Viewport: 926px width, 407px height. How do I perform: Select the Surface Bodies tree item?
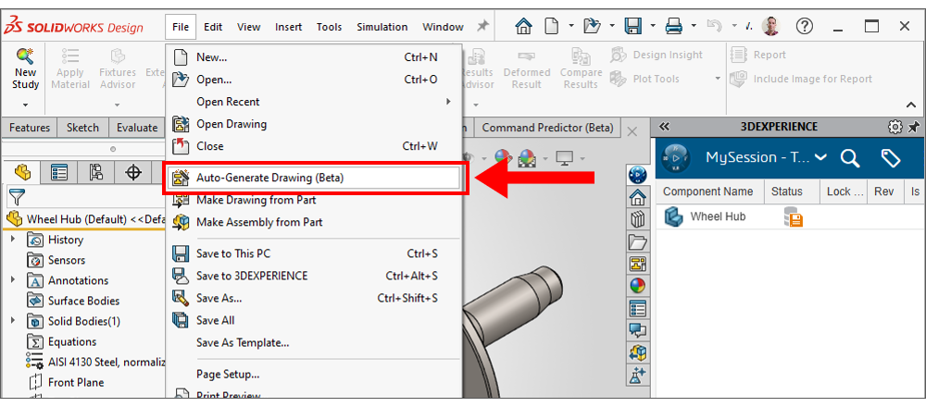pyautogui.click(x=74, y=301)
